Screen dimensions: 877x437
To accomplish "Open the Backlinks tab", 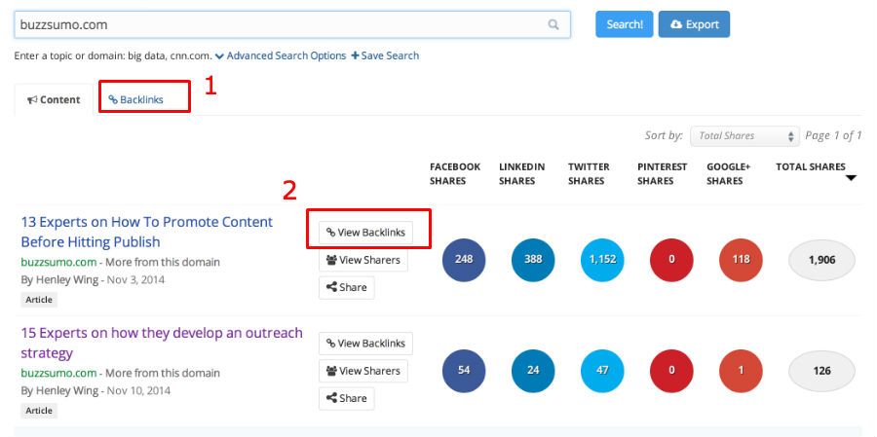I will [x=135, y=100].
